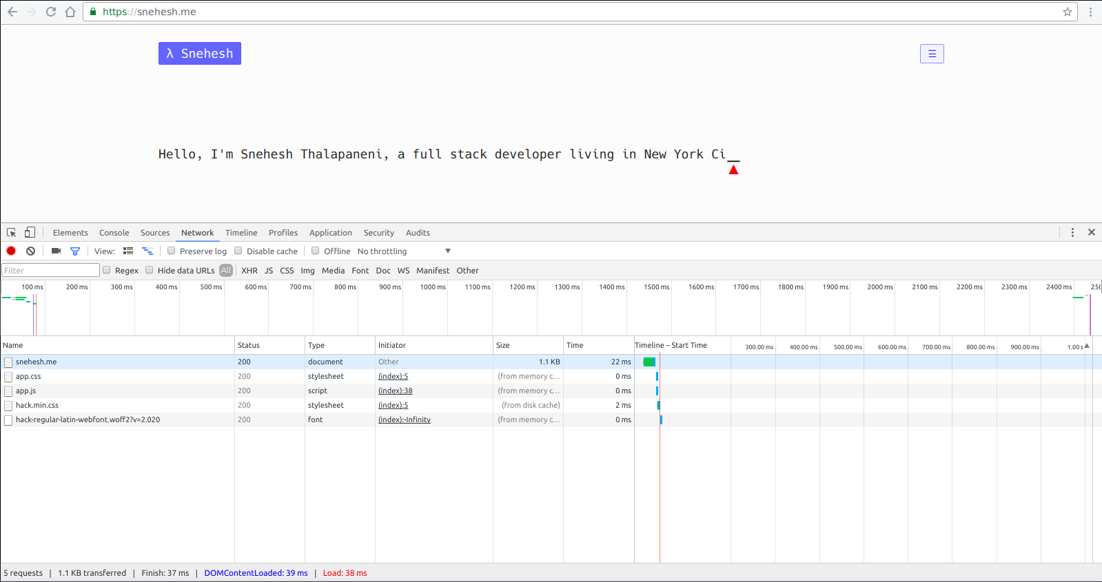Image resolution: width=1102 pixels, height=582 pixels.
Task: Filter requests by Doc
Action: click(383, 271)
